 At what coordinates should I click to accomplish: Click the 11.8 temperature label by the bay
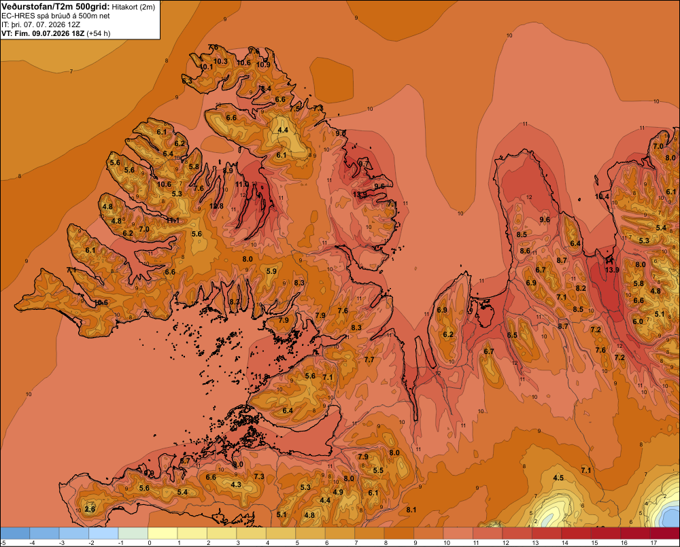coord(262,376)
